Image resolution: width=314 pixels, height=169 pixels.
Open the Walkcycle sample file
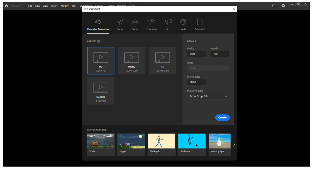click(x=162, y=144)
